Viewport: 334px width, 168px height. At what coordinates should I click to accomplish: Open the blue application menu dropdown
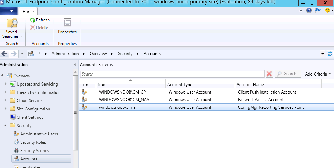pyautogui.click(x=9, y=11)
